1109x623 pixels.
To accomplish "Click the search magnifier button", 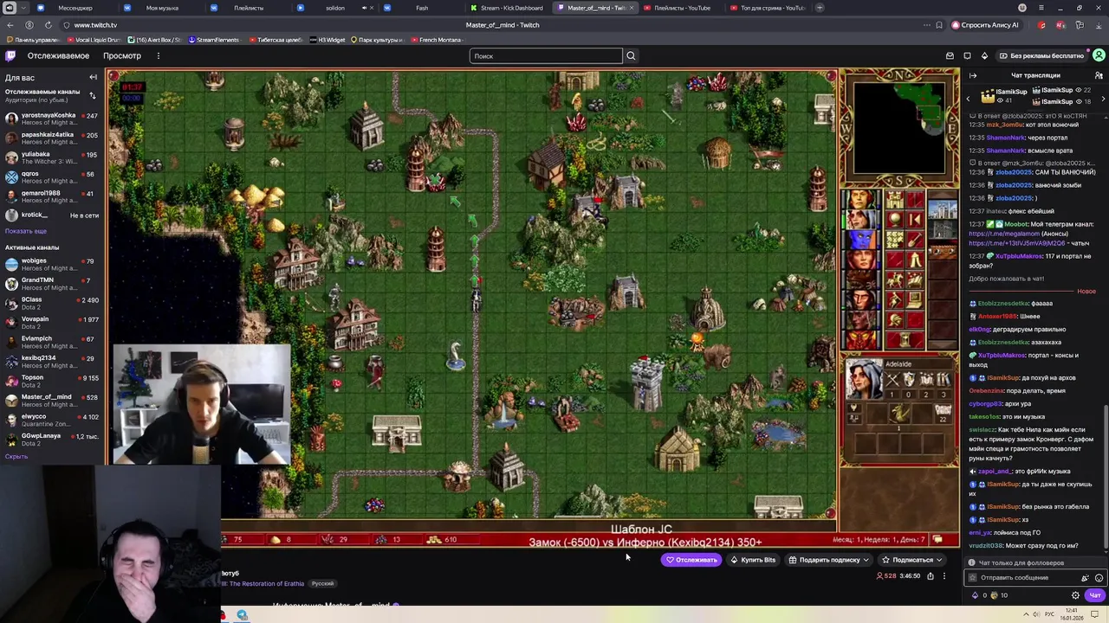I will point(631,55).
